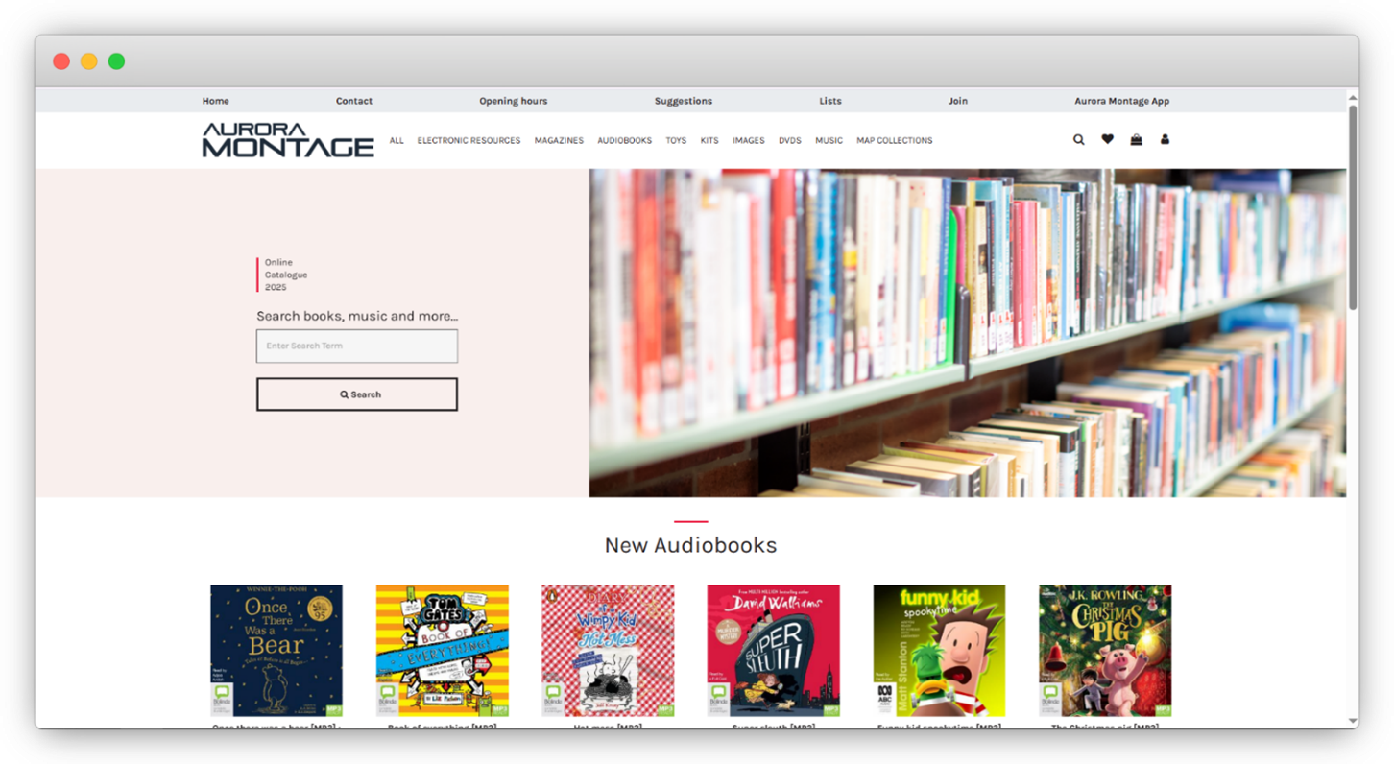Click the Join link
This screenshot has height=764, width=1394.
click(x=957, y=101)
